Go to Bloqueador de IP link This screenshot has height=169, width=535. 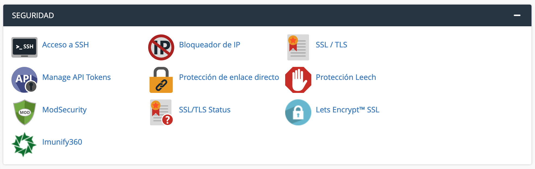point(210,45)
